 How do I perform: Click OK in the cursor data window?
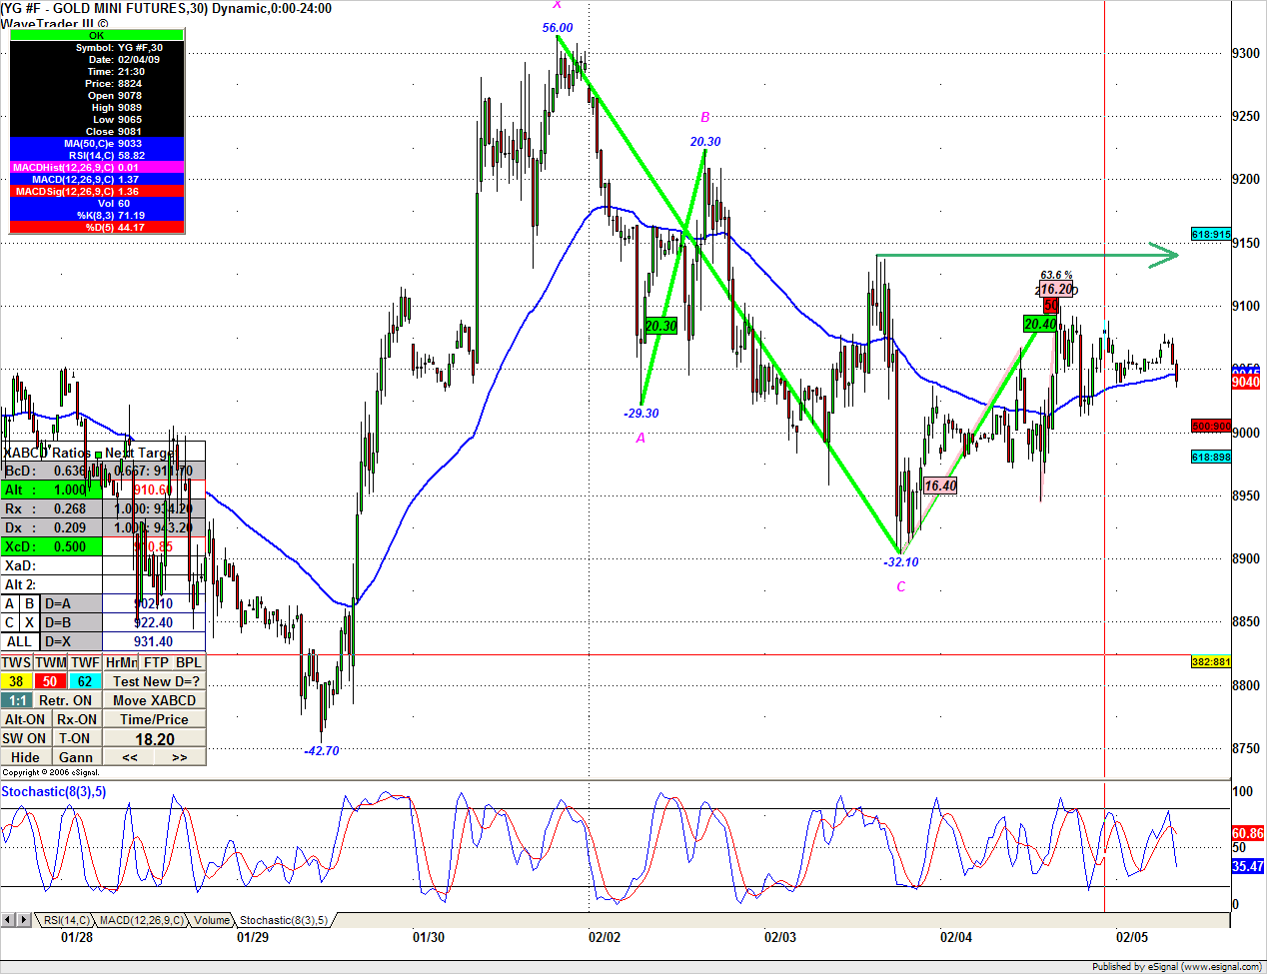[x=97, y=35]
